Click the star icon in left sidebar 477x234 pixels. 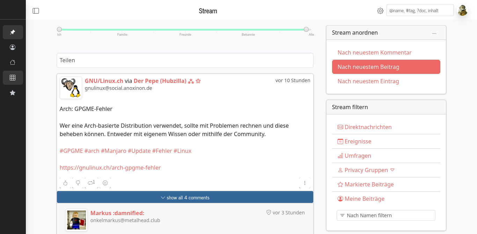[13, 93]
